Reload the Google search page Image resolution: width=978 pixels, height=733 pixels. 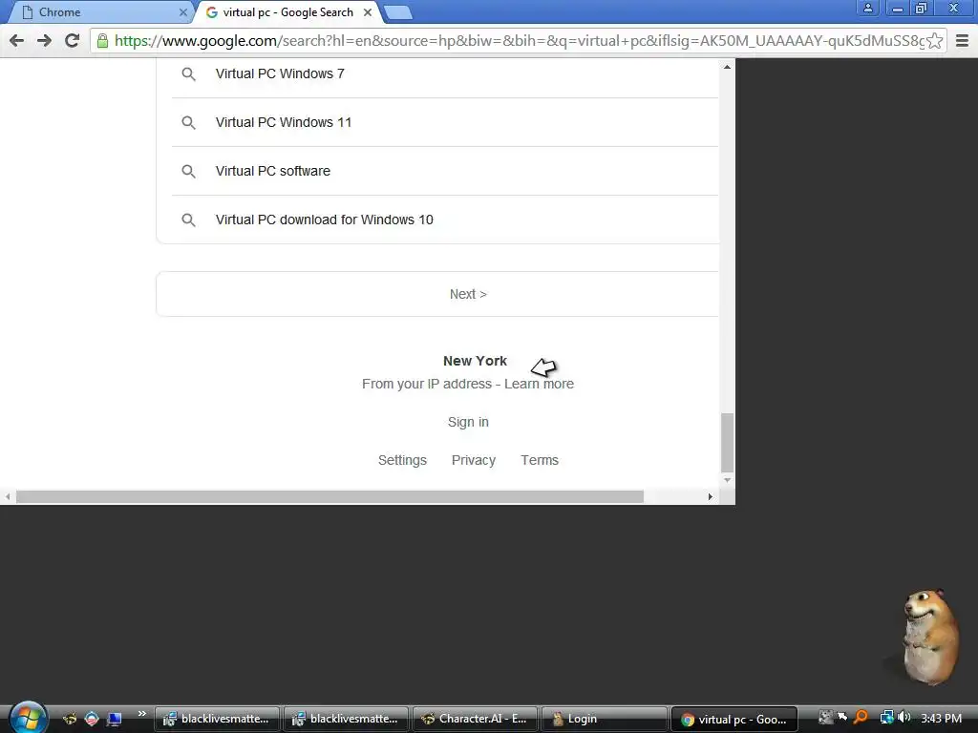coord(73,41)
